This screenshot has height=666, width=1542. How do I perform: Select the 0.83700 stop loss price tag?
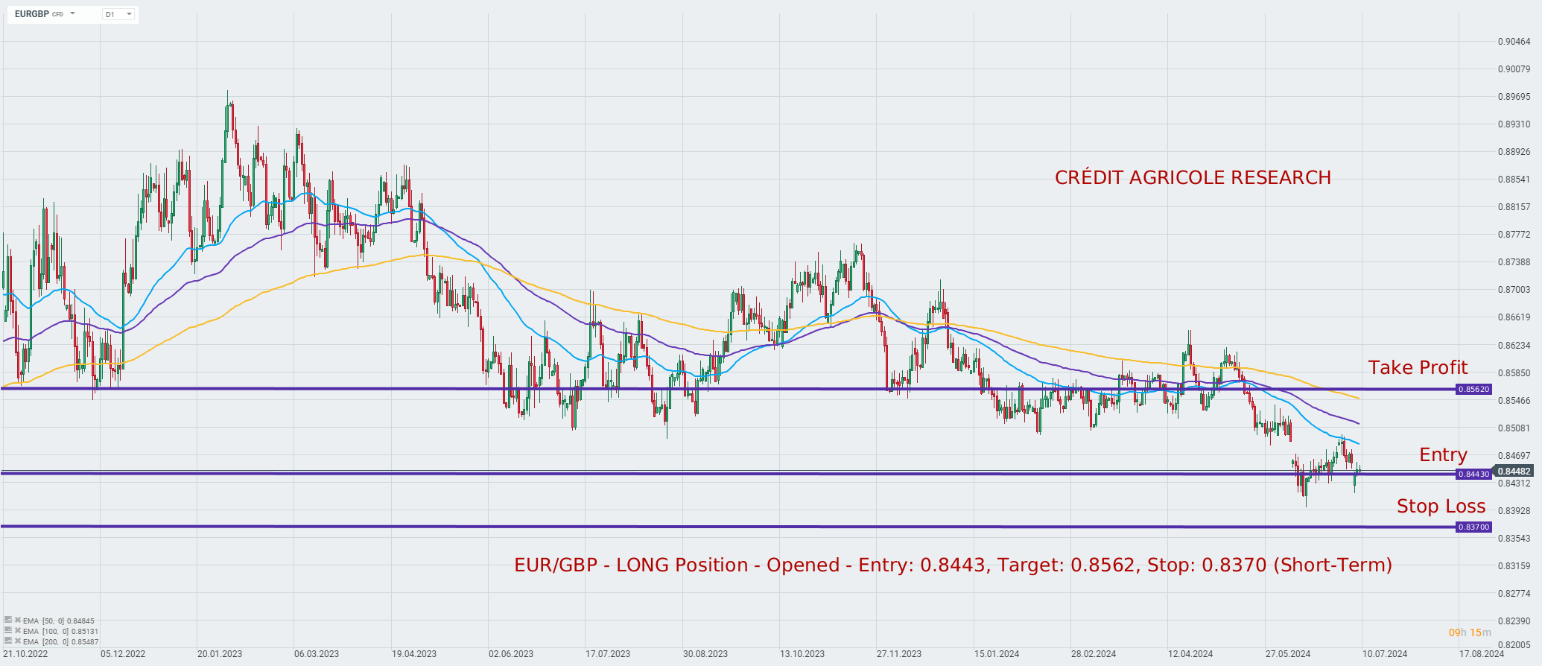(x=1473, y=527)
